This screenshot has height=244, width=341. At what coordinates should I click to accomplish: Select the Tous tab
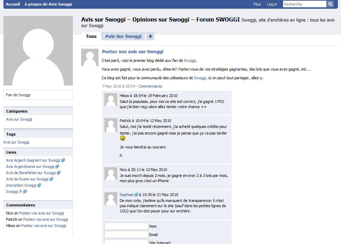(x=91, y=36)
